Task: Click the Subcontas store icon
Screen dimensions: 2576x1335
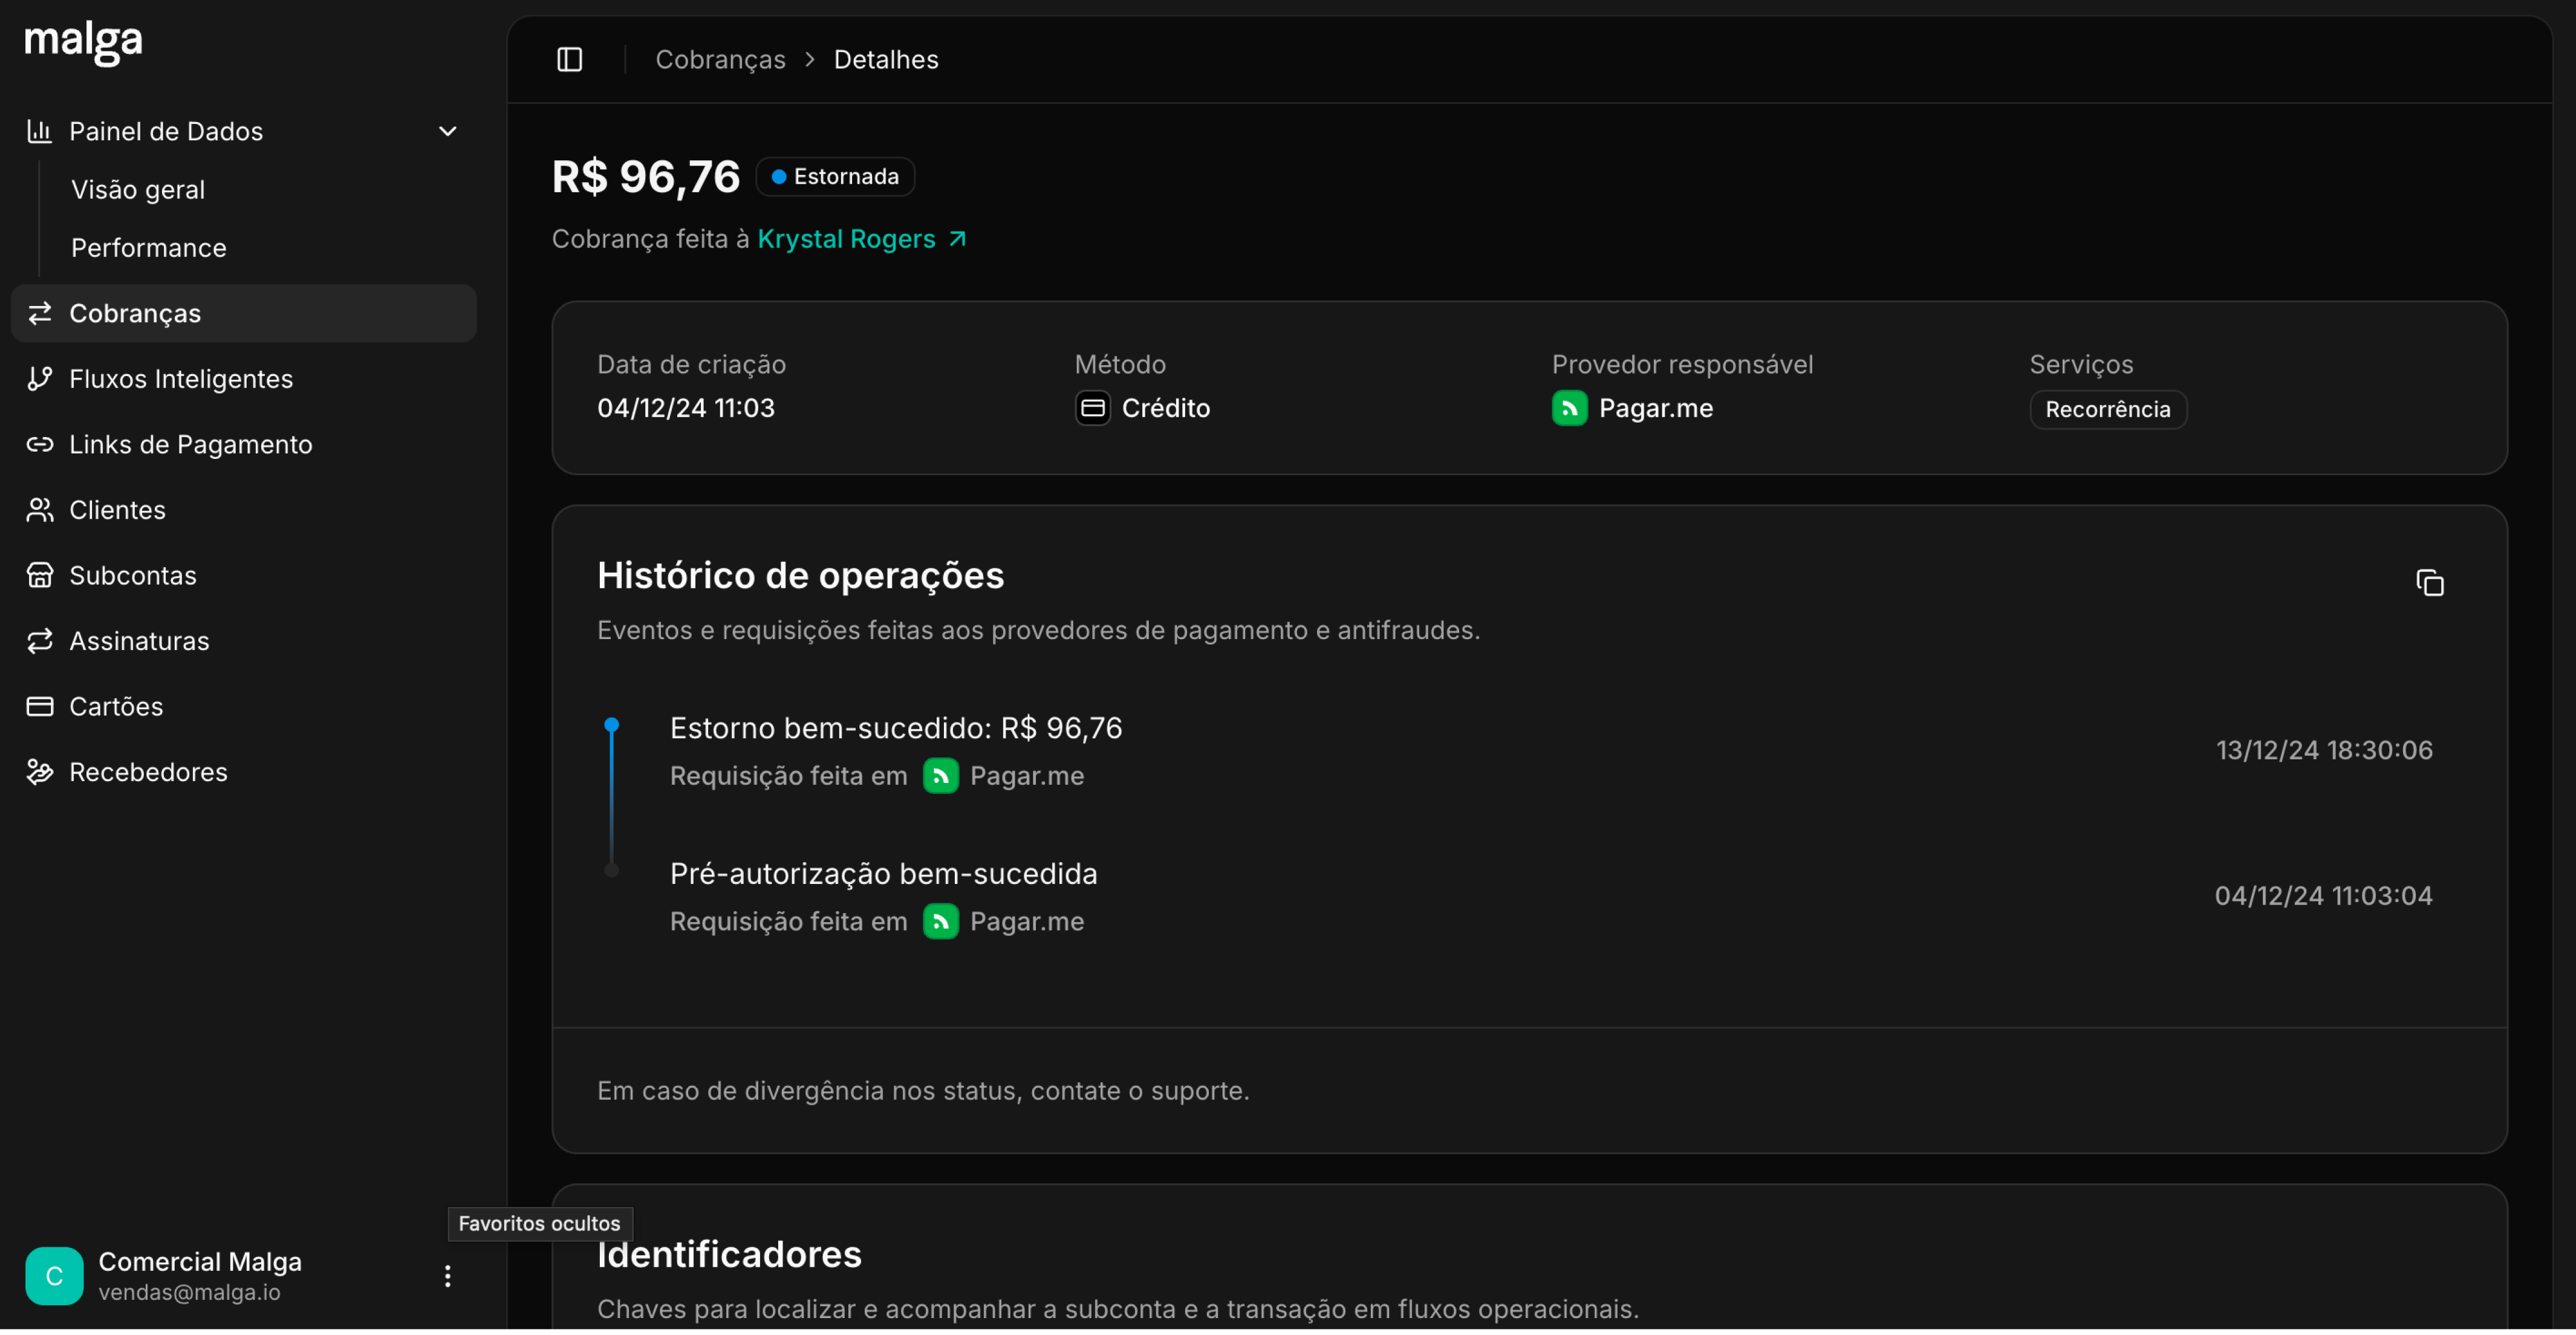Action: click(x=39, y=576)
